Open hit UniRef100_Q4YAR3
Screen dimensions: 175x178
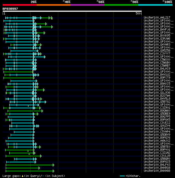click(157, 44)
